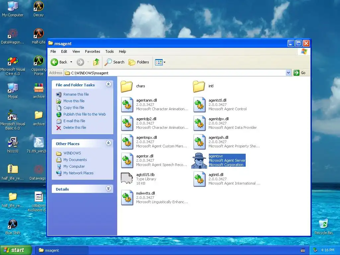This screenshot has width=340, height=255.
Task: Open the Back history dropdown arrow
Action: pos(71,62)
